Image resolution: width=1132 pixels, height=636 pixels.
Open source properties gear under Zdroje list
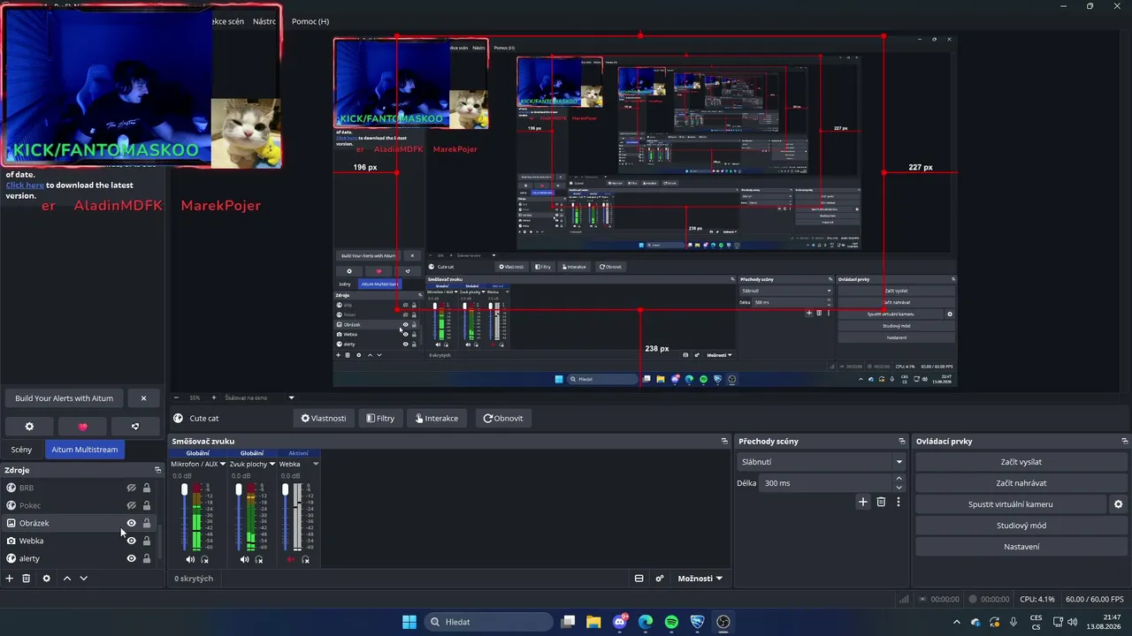click(x=47, y=579)
